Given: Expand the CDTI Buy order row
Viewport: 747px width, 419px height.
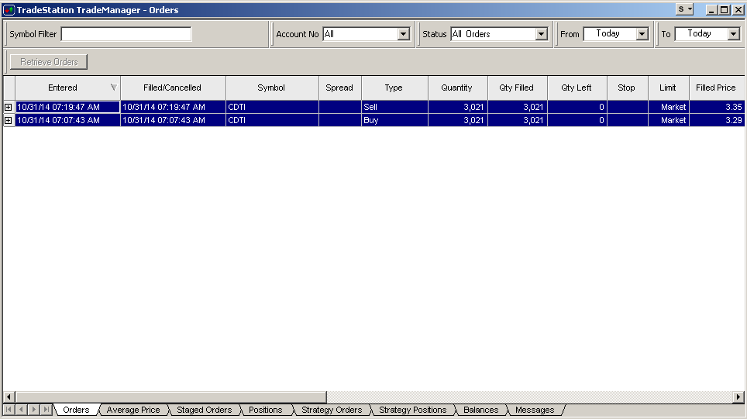Looking at the screenshot, I should point(9,120).
